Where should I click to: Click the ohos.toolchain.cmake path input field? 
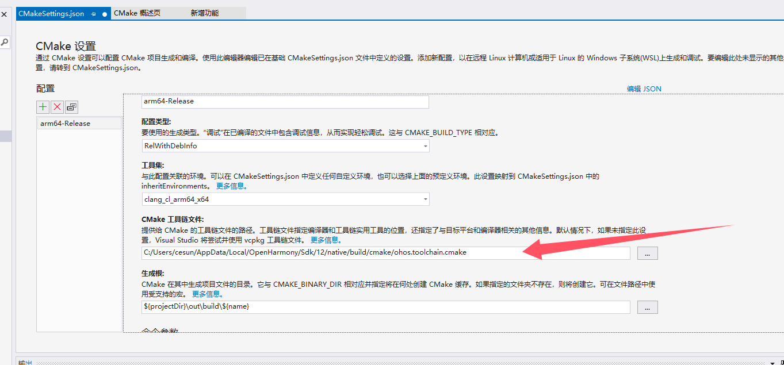tap(385, 253)
